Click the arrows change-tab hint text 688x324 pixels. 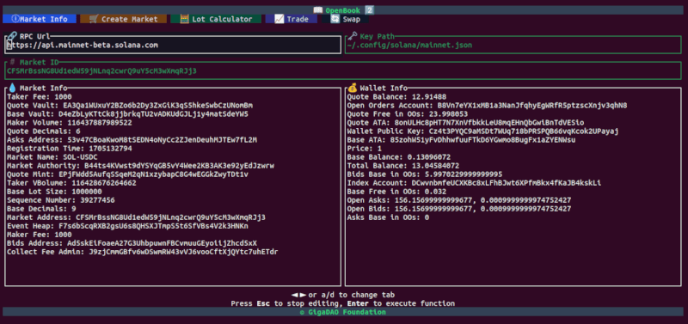(x=342, y=295)
